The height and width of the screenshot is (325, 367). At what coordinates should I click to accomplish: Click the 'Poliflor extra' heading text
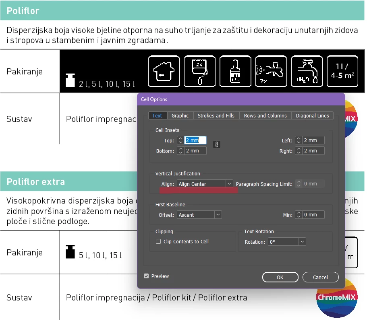pos(35,182)
